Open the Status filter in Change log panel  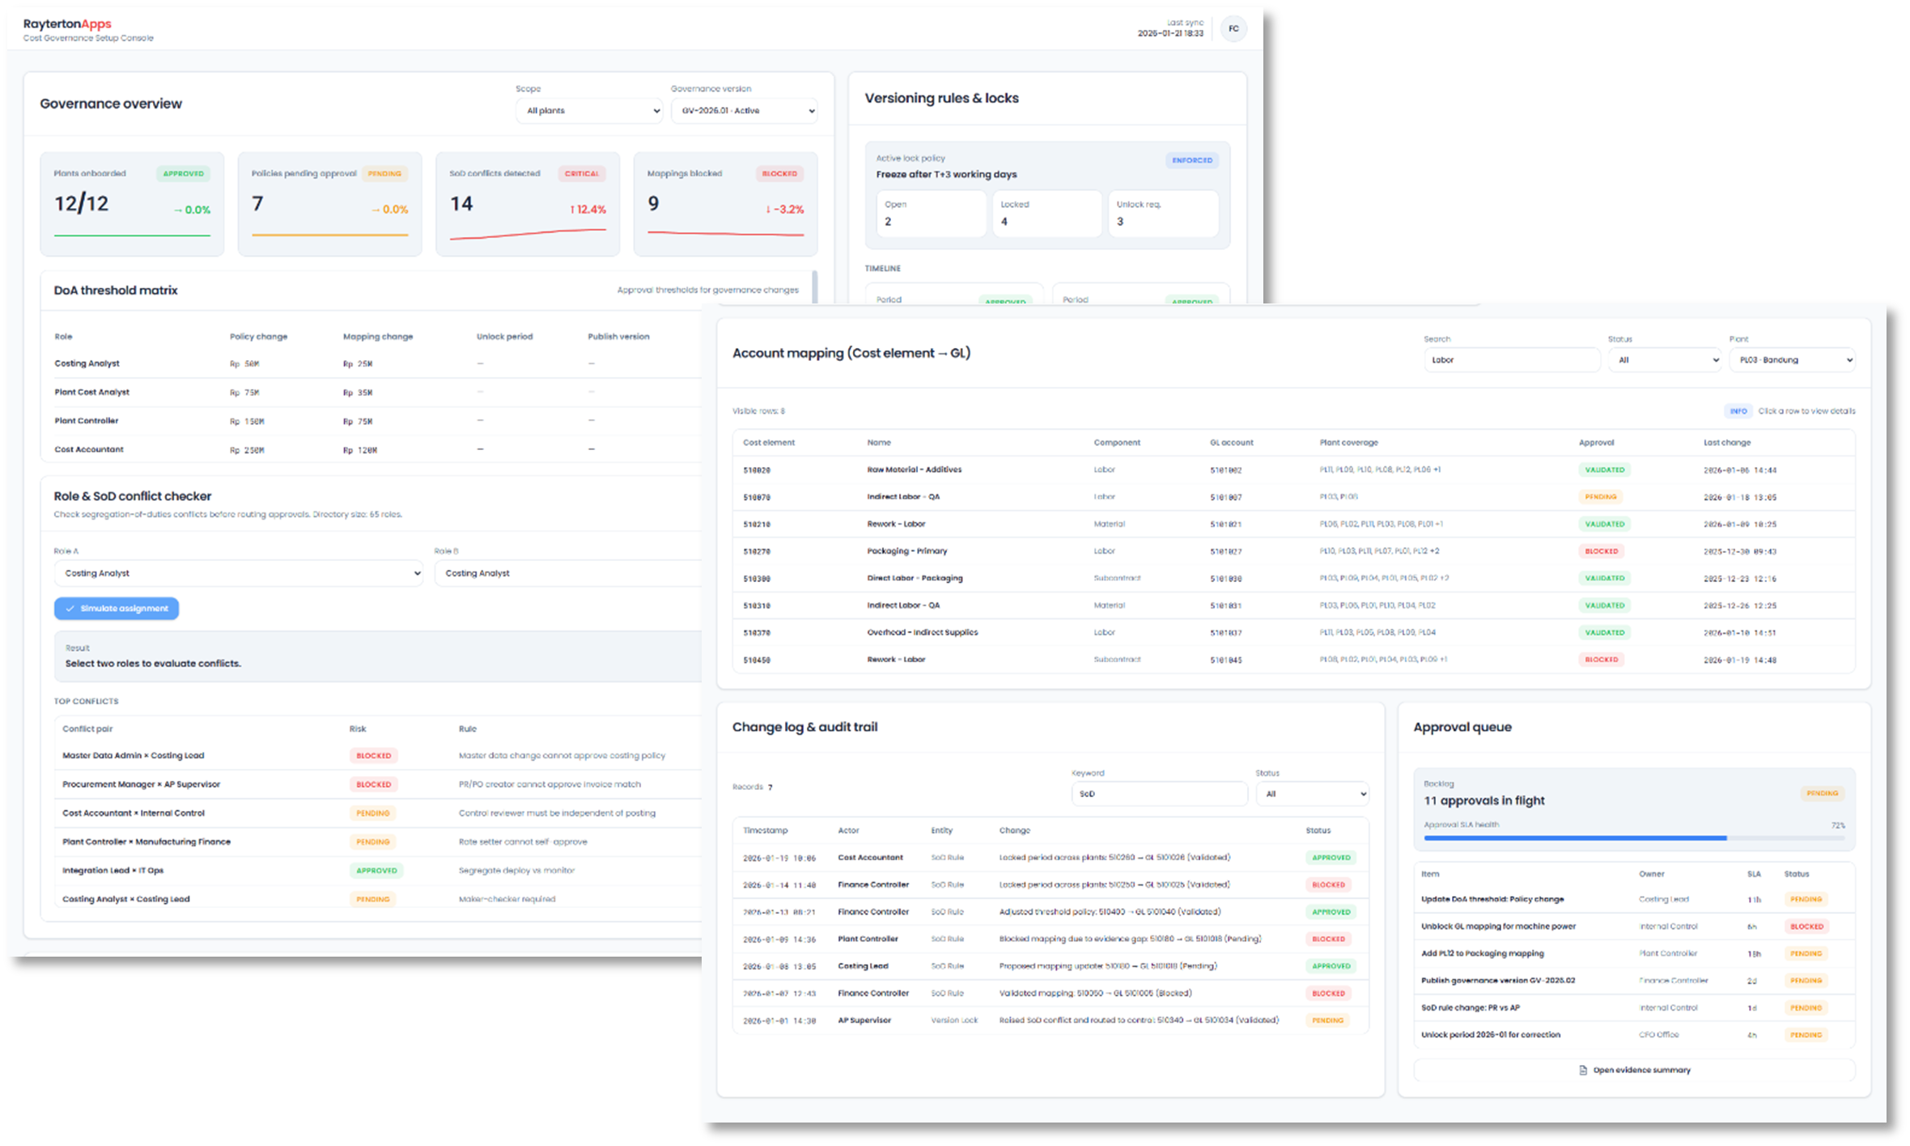coord(1312,794)
